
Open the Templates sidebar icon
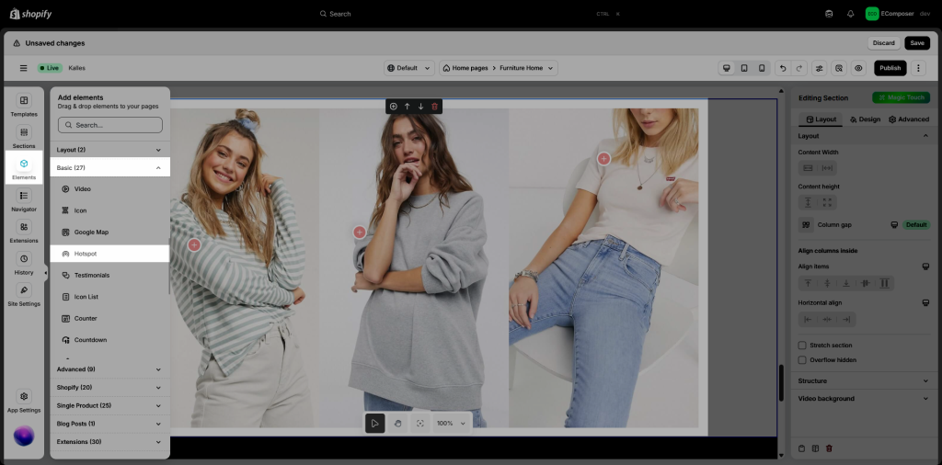[24, 105]
